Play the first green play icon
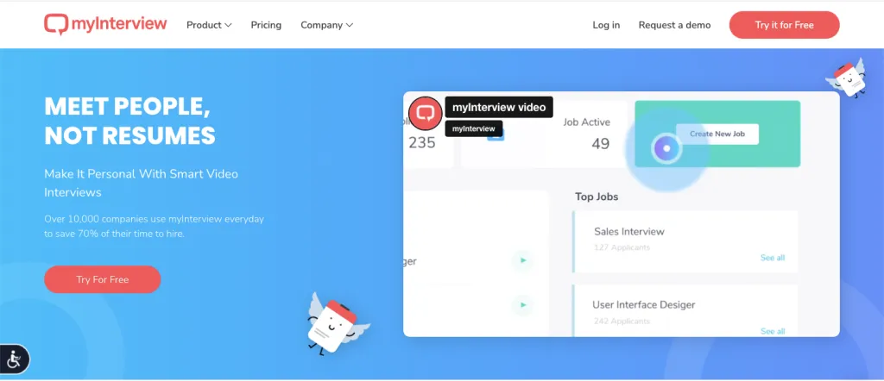Screen dimensions: 884x381 522,260
